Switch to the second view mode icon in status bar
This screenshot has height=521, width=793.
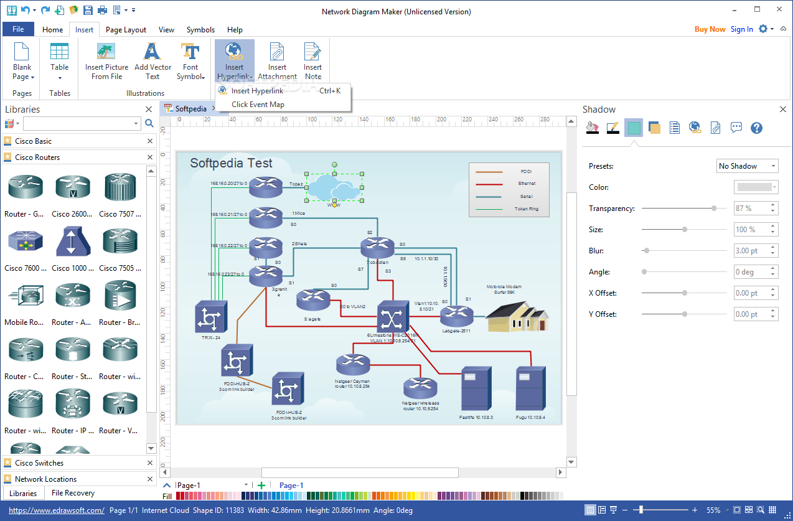pyautogui.click(x=602, y=510)
